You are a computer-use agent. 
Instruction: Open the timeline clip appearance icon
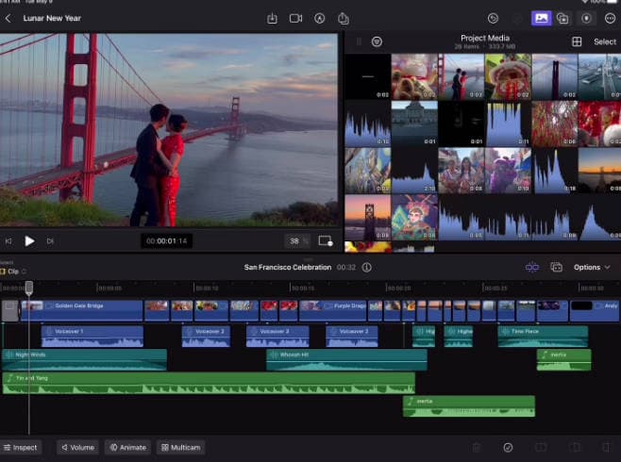coord(557,268)
